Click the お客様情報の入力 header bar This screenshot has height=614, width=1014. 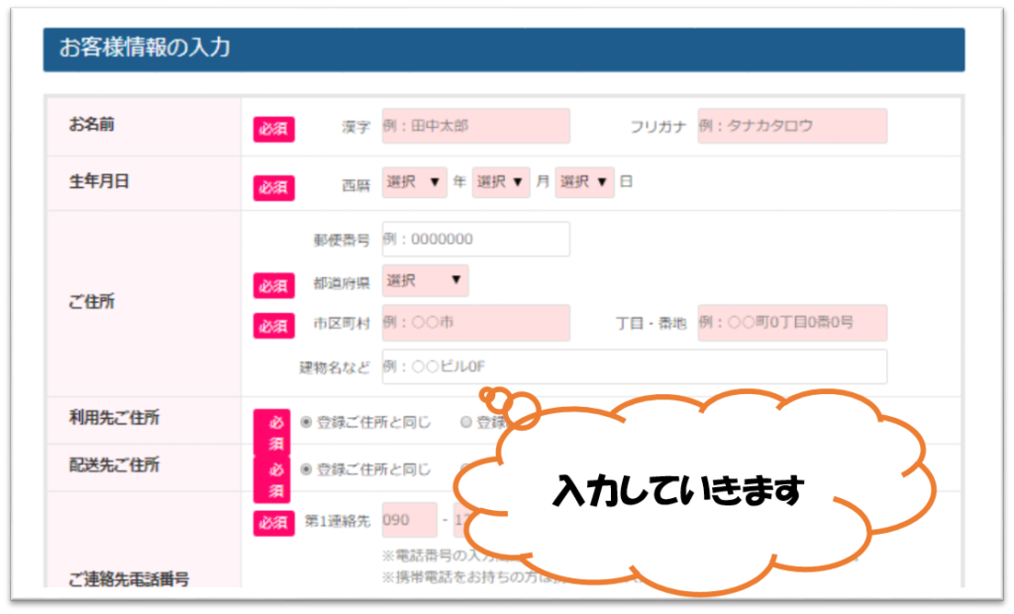[x=507, y=46]
